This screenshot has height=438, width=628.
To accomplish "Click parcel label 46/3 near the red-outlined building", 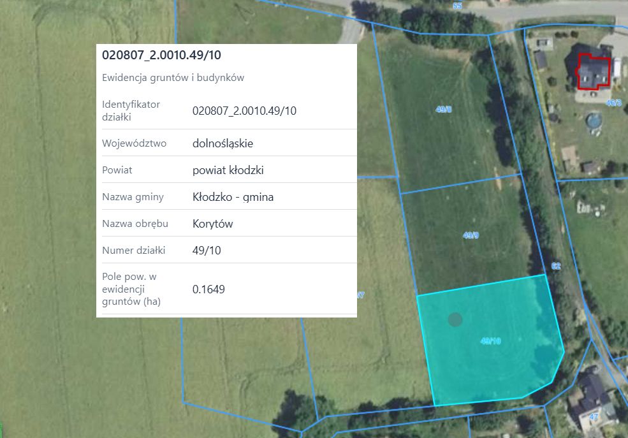I will (613, 103).
